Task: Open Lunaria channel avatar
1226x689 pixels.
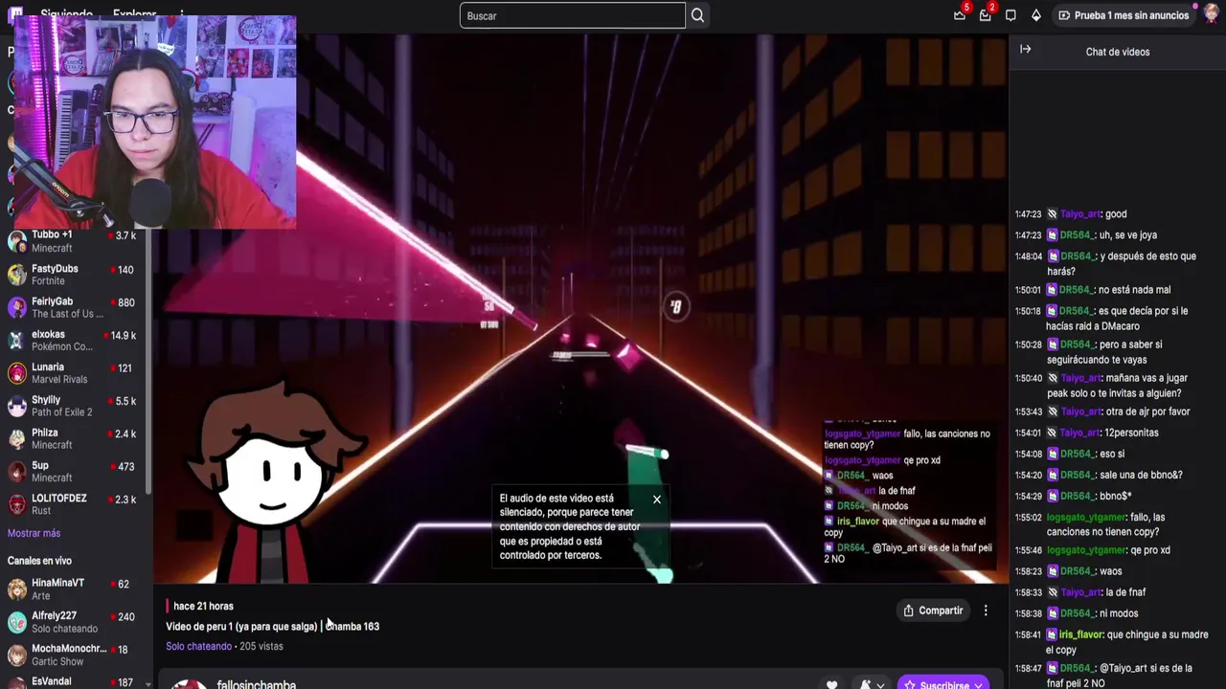Action: 16,373
